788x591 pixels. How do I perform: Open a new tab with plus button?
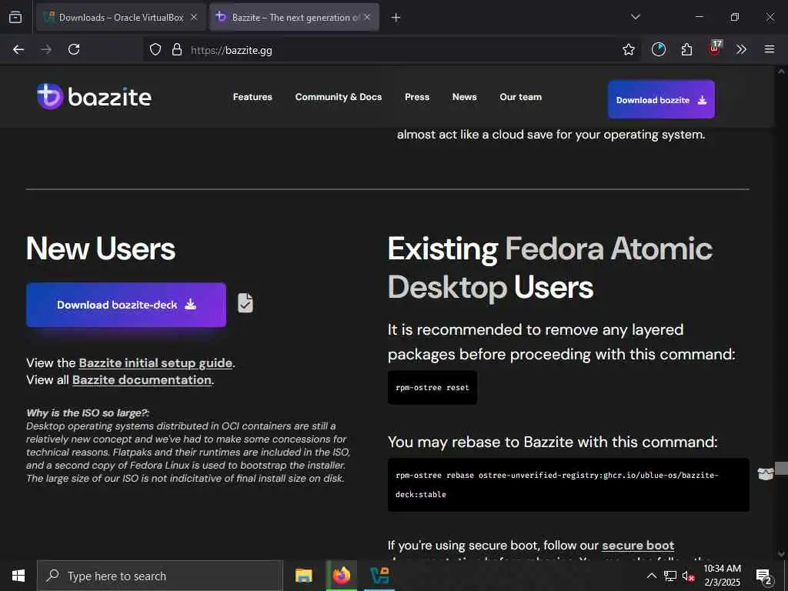[396, 18]
